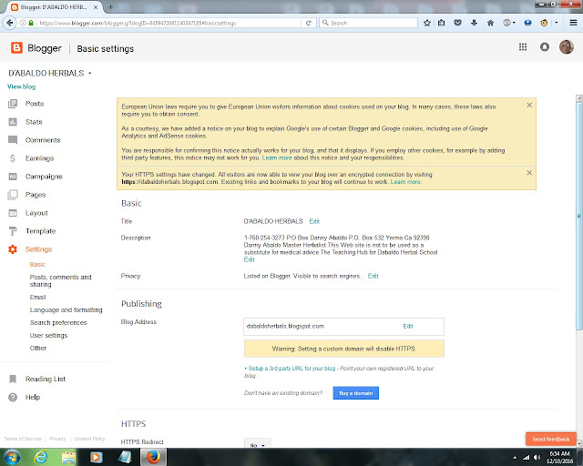Click the Layout icon in sidebar

tap(13, 213)
